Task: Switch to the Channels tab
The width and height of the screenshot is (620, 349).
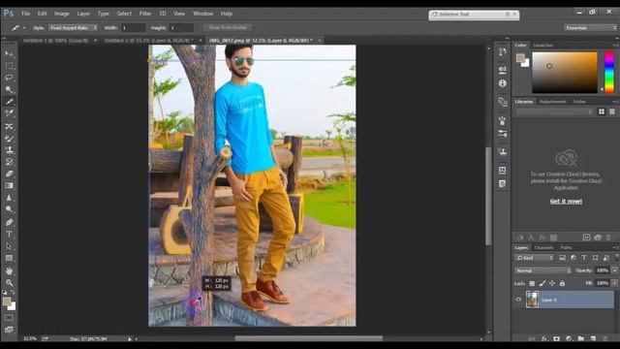Action: [x=543, y=248]
